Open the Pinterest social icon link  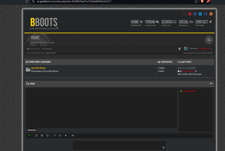pyautogui.click(x=190, y=14)
